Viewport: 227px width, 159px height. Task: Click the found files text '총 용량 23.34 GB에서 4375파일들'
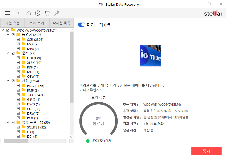coord(166,117)
